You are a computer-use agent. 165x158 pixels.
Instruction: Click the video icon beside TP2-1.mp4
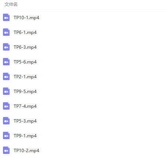tap(6, 76)
